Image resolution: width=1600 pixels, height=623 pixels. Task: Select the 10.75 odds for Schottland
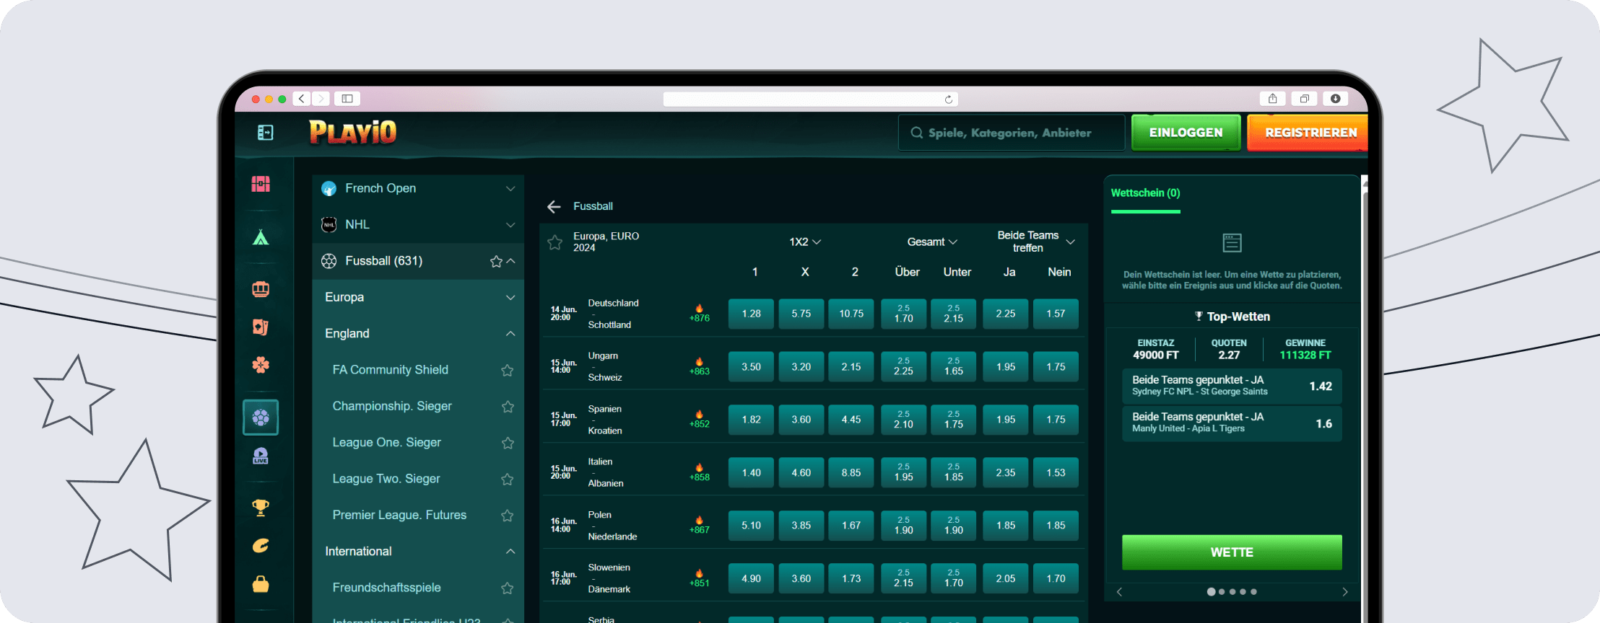[851, 314]
